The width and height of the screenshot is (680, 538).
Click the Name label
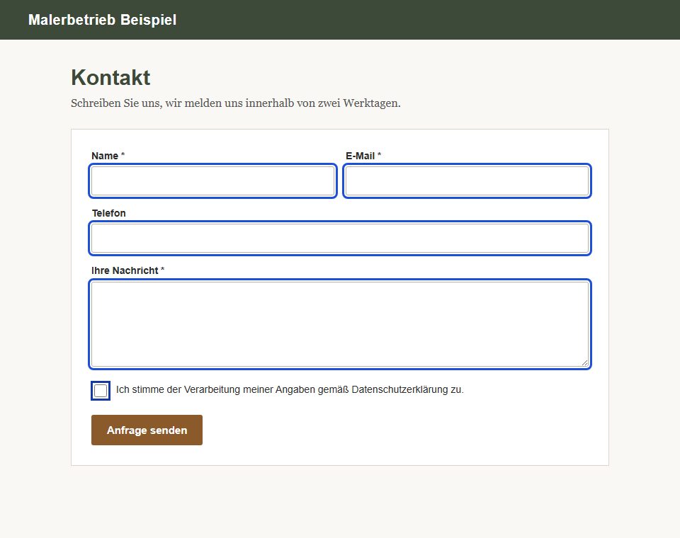[x=108, y=156]
